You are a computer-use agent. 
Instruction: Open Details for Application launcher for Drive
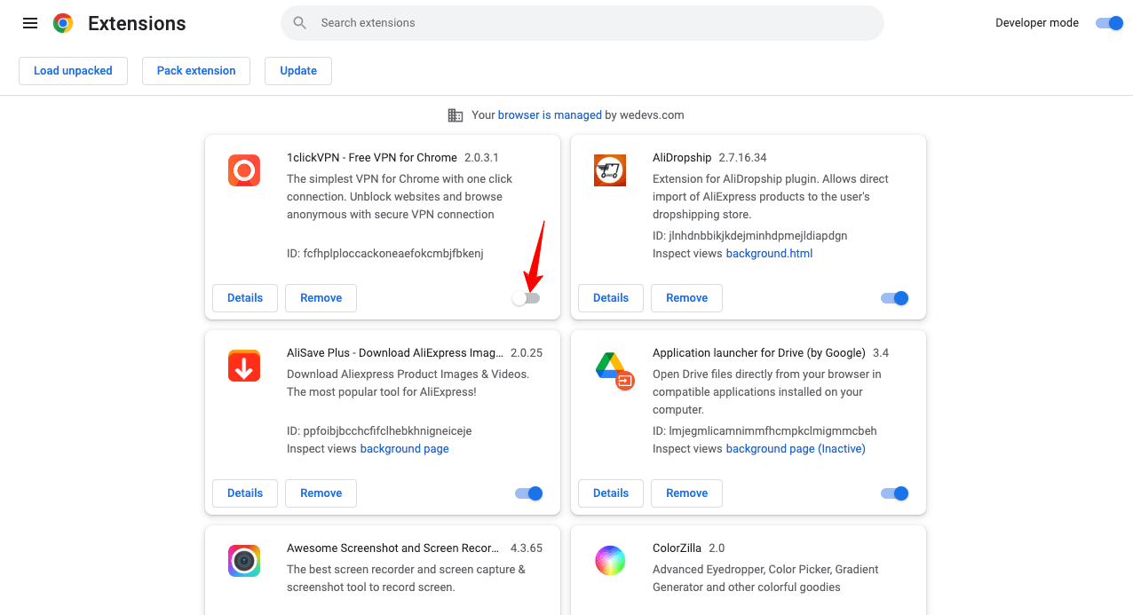point(611,493)
